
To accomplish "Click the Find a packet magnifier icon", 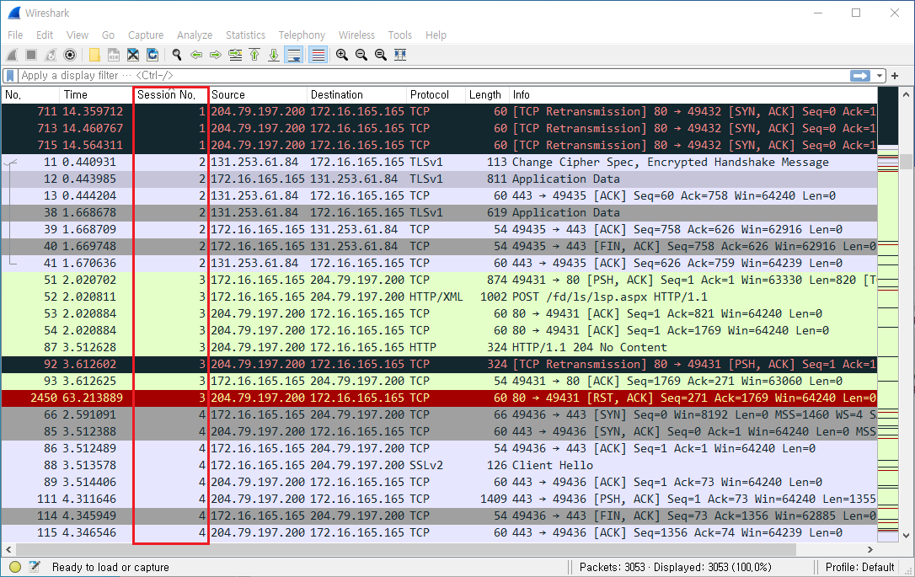I will 177,55.
